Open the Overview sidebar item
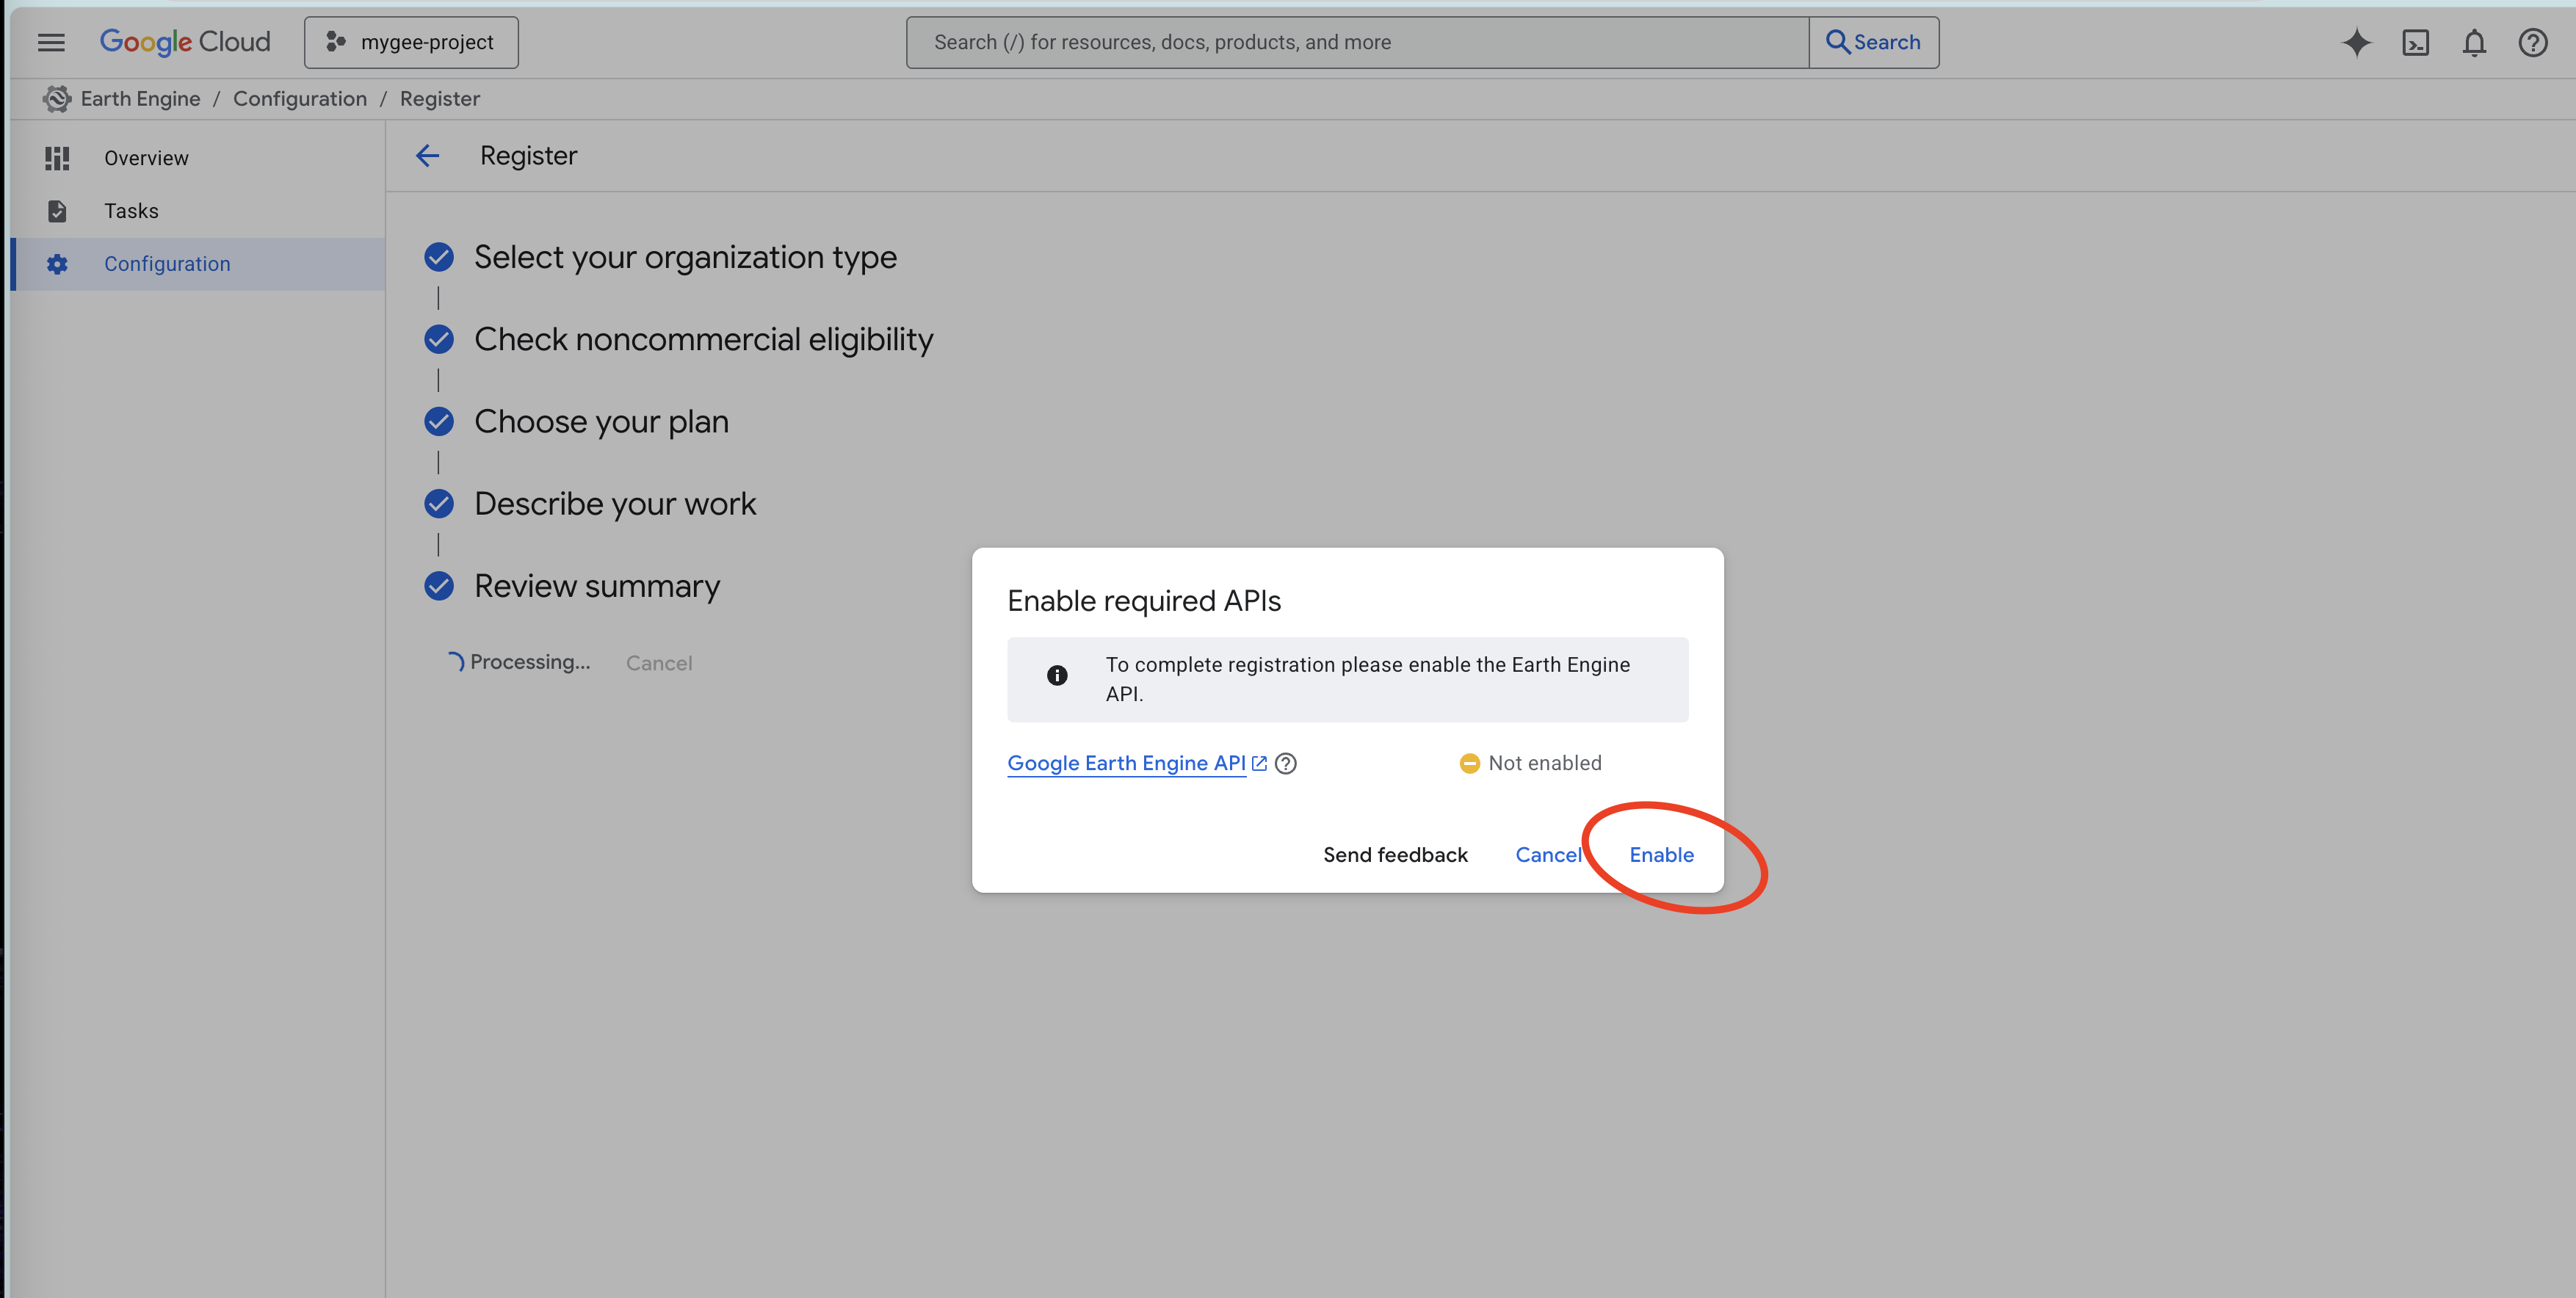Screen dimensions: 2576x1298 198,158
